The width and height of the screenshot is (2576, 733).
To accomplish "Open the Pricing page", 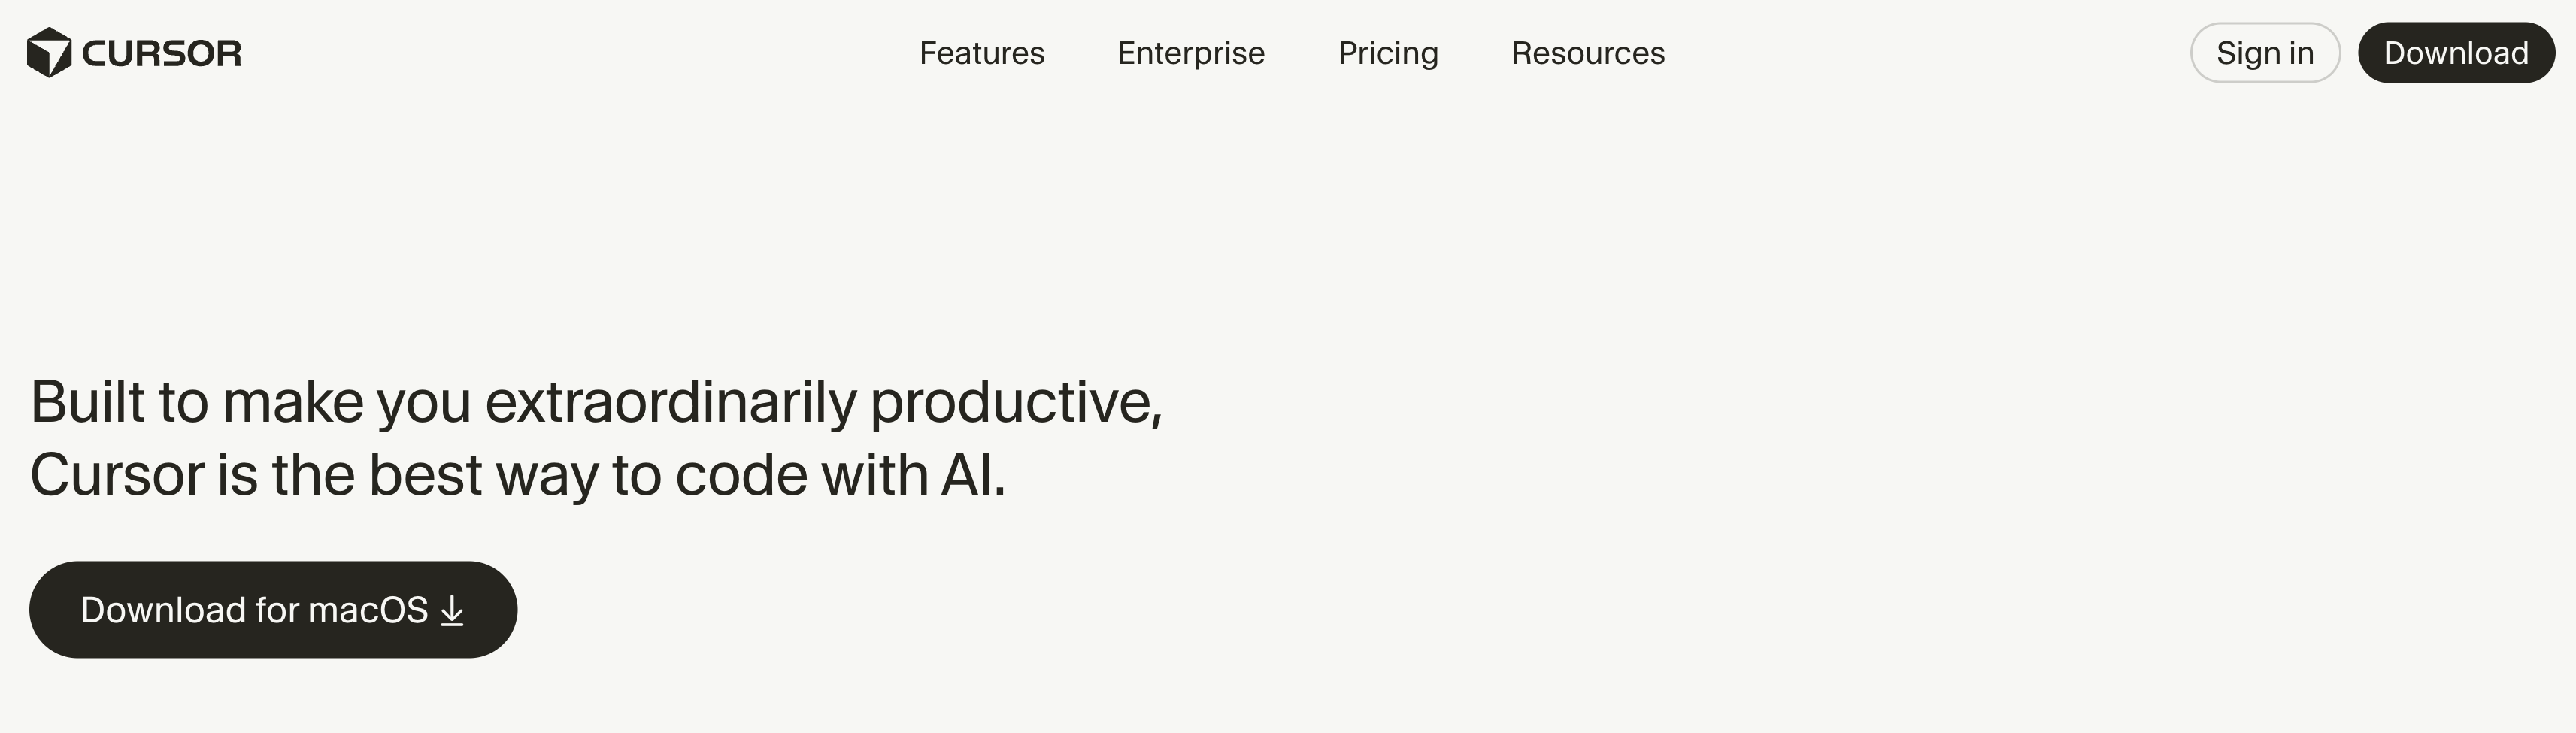I will click(1388, 53).
